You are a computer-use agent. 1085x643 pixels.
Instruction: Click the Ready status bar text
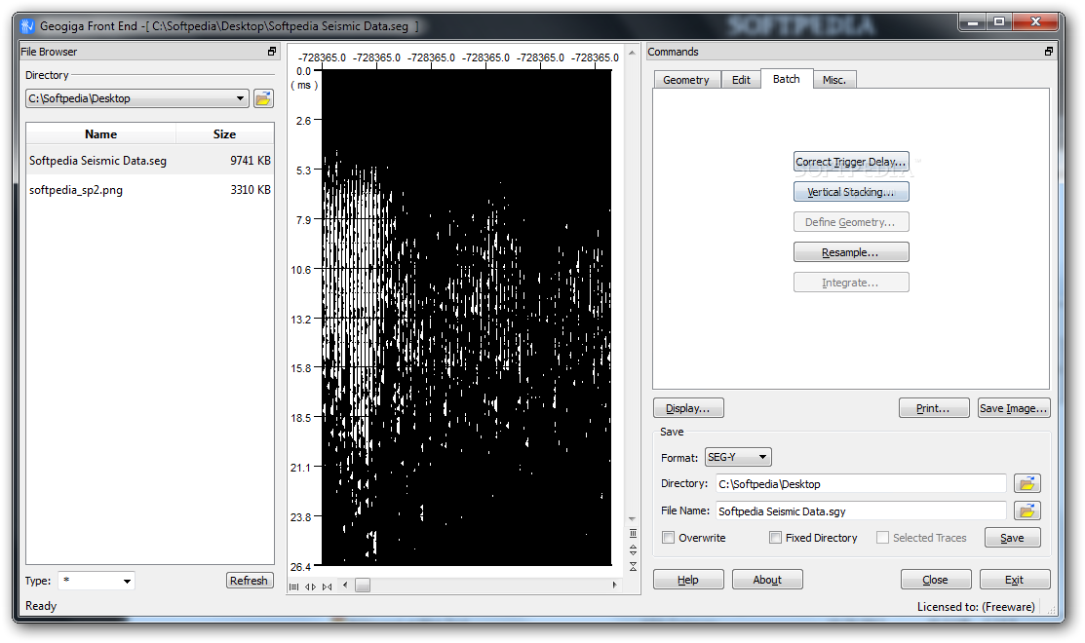42,606
